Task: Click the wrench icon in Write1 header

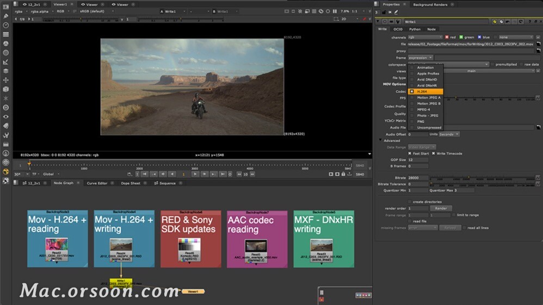Action: (x=398, y=21)
